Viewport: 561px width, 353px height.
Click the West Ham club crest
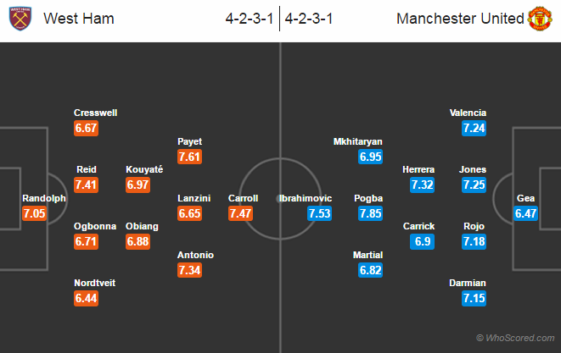coord(20,19)
